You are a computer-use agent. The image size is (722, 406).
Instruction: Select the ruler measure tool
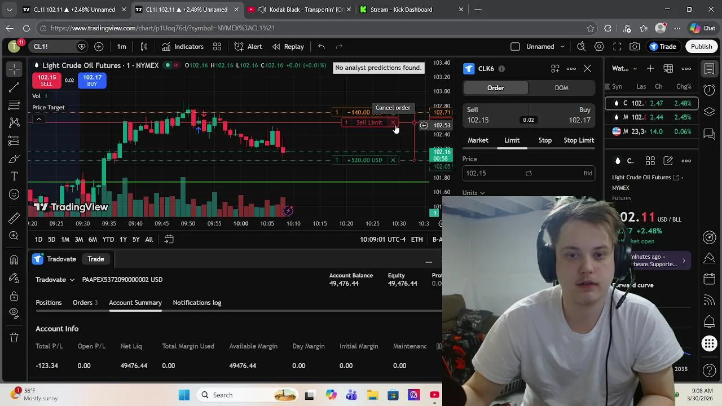(14, 218)
